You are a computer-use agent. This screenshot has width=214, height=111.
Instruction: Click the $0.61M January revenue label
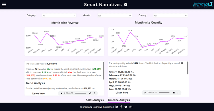(35, 33)
